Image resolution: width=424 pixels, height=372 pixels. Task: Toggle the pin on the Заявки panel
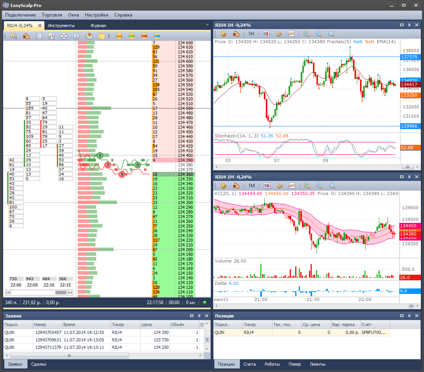coord(199,315)
